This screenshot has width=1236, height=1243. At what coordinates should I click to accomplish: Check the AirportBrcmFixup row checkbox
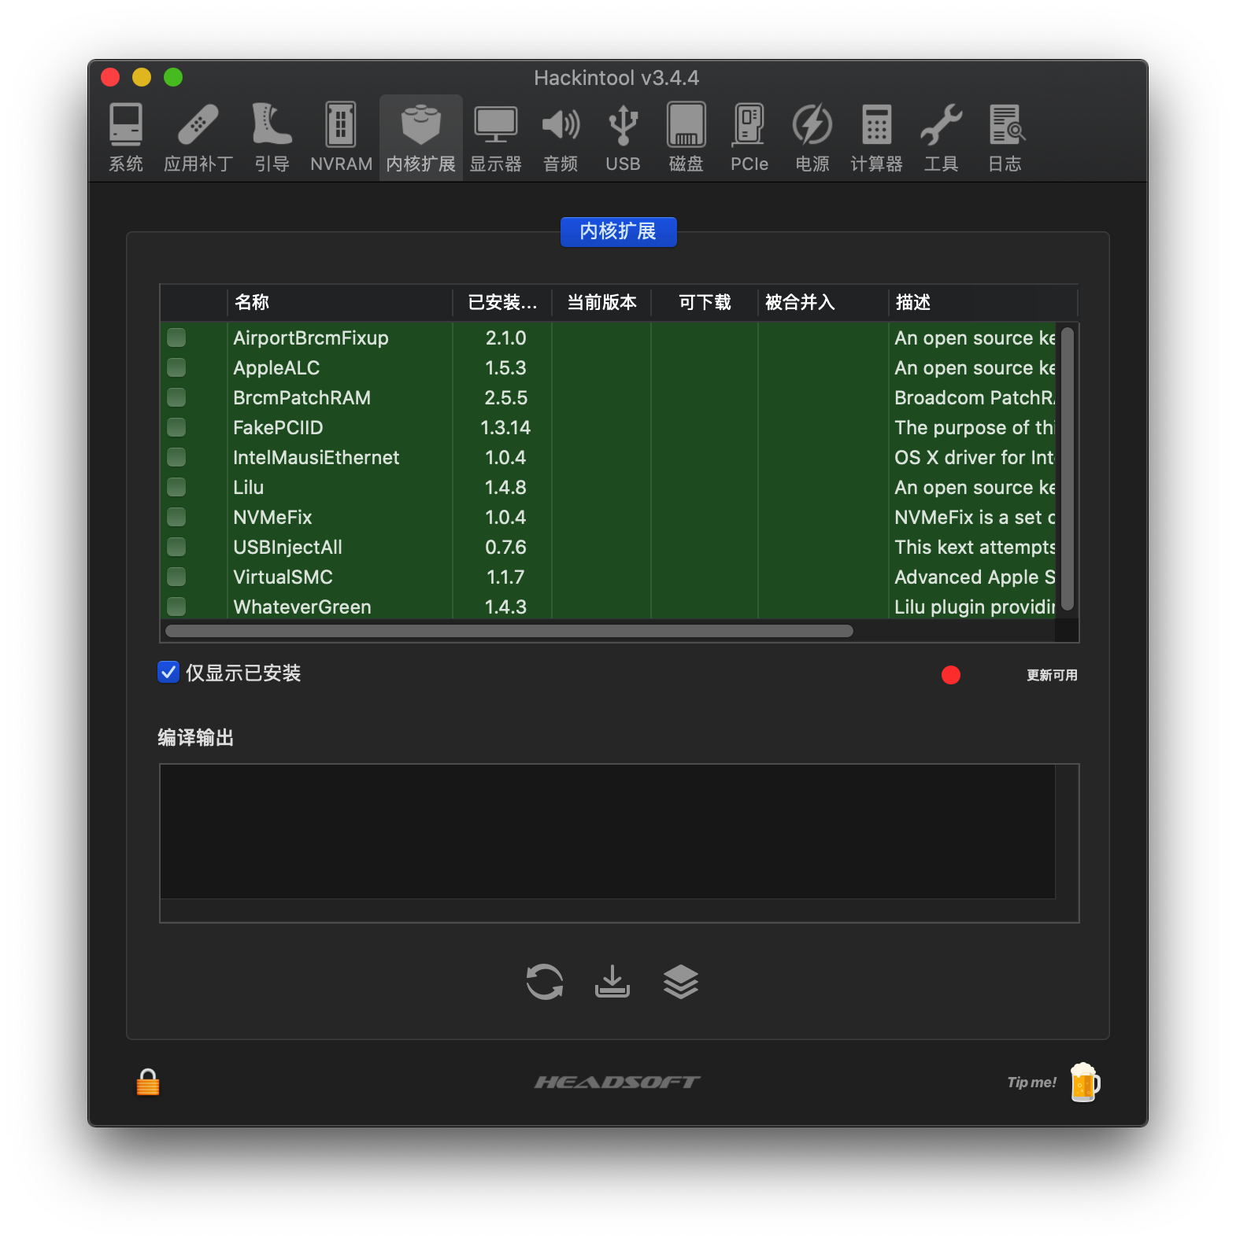tap(176, 337)
